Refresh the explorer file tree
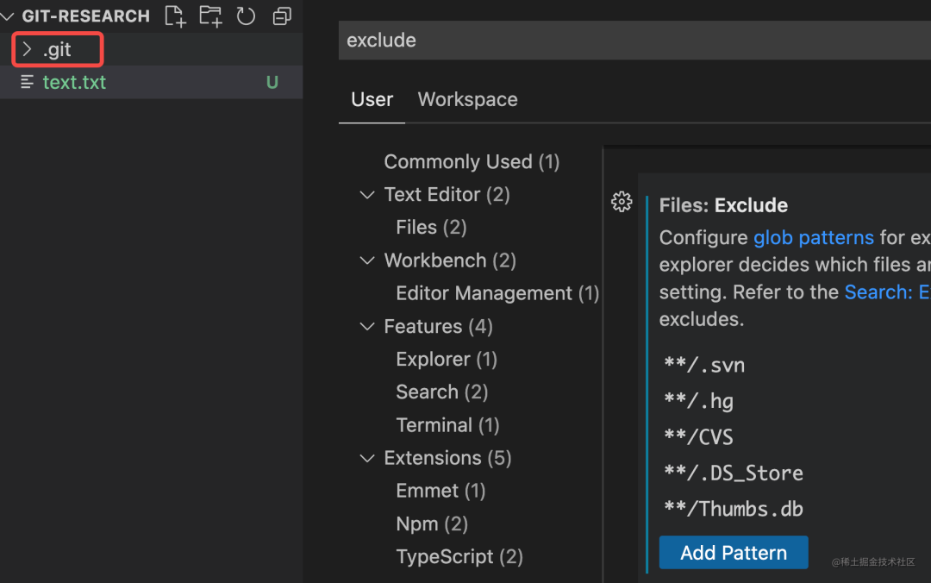The height and width of the screenshot is (583, 931). click(x=246, y=16)
